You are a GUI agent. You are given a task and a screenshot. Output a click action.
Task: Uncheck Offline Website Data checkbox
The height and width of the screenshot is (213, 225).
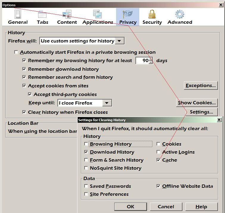click(158, 186)
